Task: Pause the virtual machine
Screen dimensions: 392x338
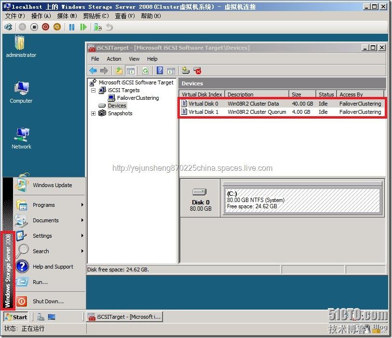Action: tap(71, 27)
